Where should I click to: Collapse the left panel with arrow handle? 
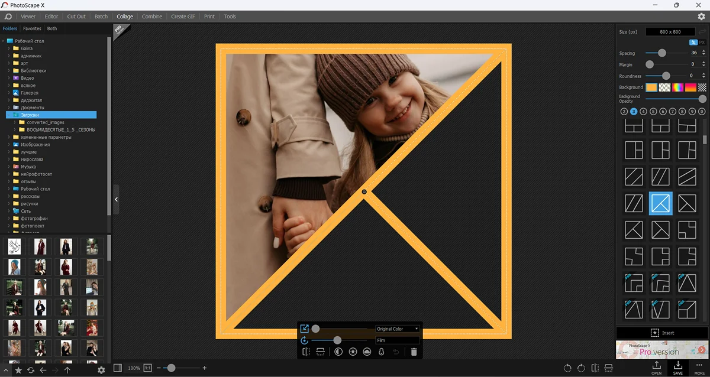pyautogui.click(x=116, y=200)
